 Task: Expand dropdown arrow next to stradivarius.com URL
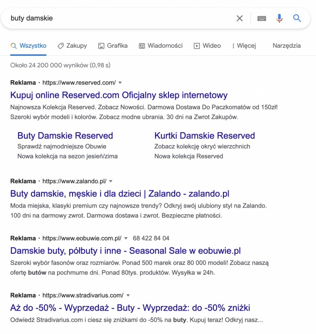coord(128,295)
